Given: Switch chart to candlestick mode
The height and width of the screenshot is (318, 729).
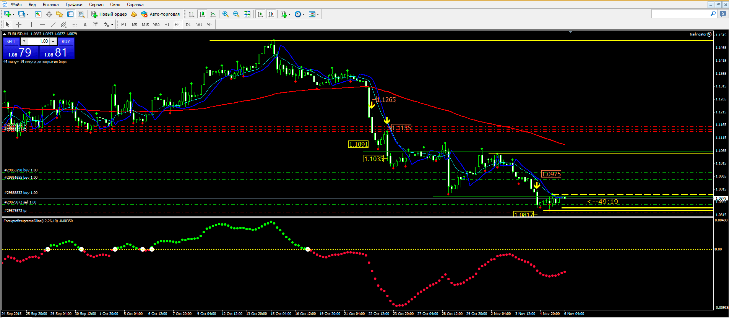Looking at the screenshot, I should 202,14.
